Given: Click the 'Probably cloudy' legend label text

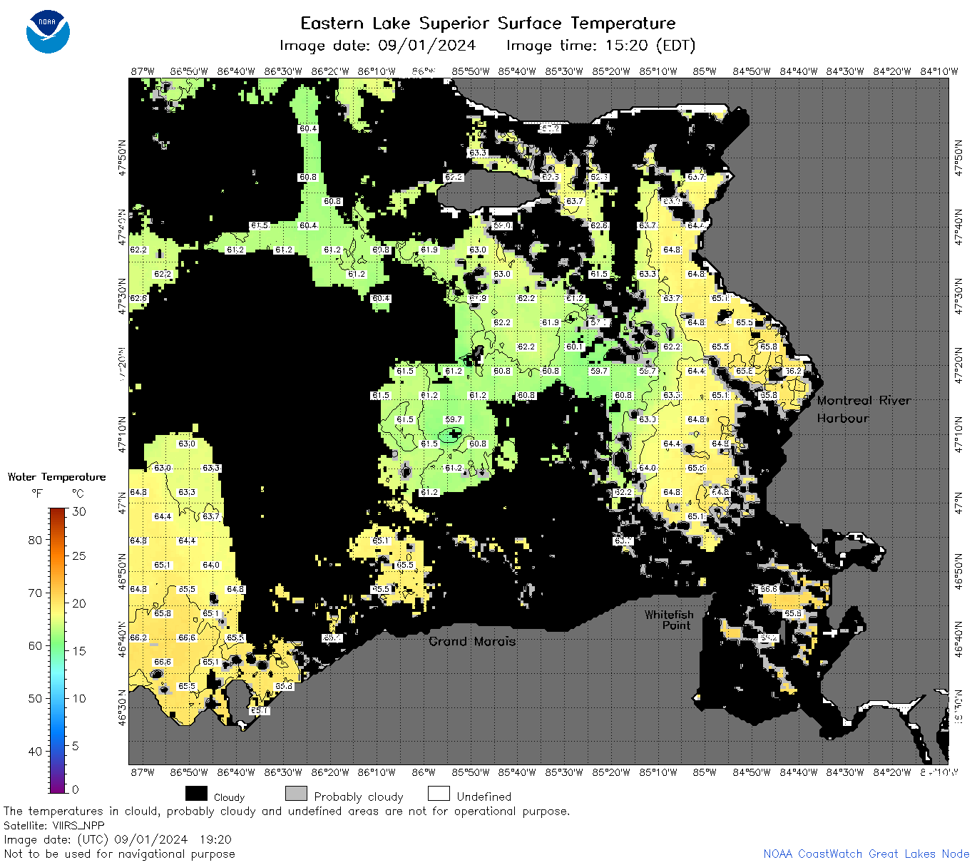Looking at the screenshot, I should point(359,797).
